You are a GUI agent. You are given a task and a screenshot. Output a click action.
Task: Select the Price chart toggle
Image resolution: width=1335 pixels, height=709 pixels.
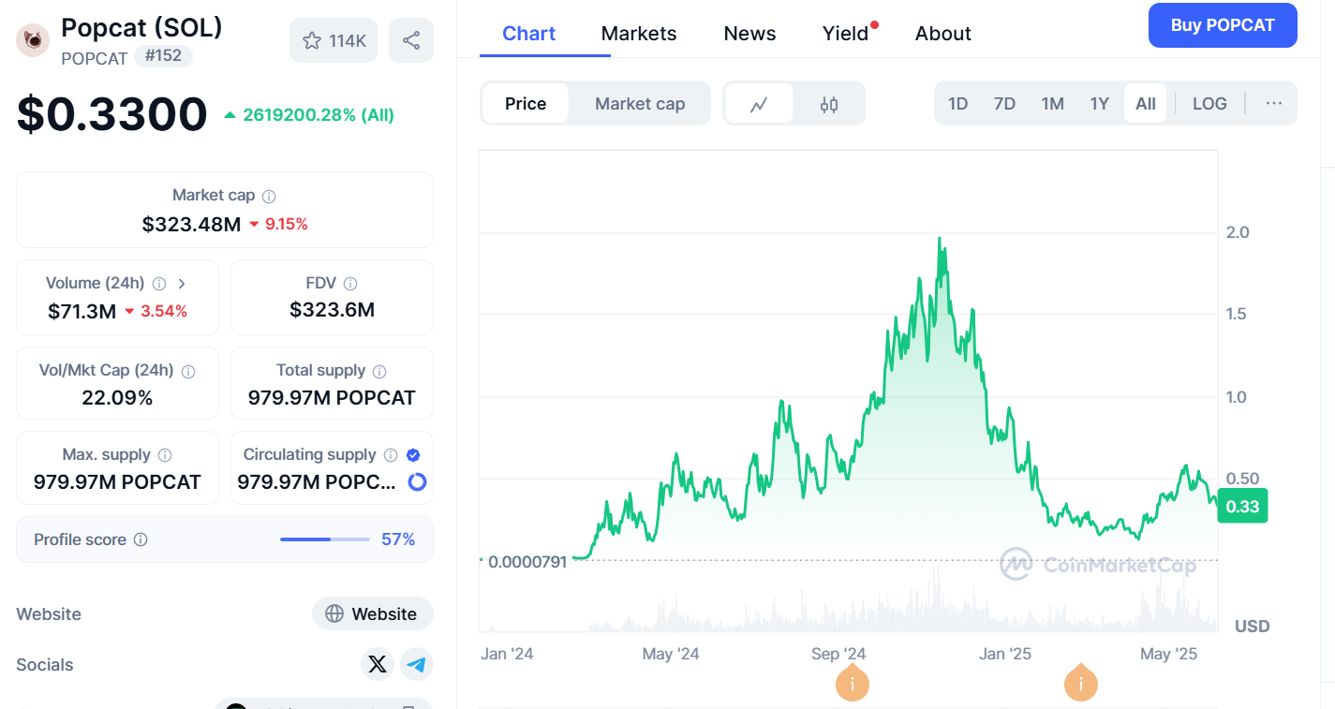[526, 103]
